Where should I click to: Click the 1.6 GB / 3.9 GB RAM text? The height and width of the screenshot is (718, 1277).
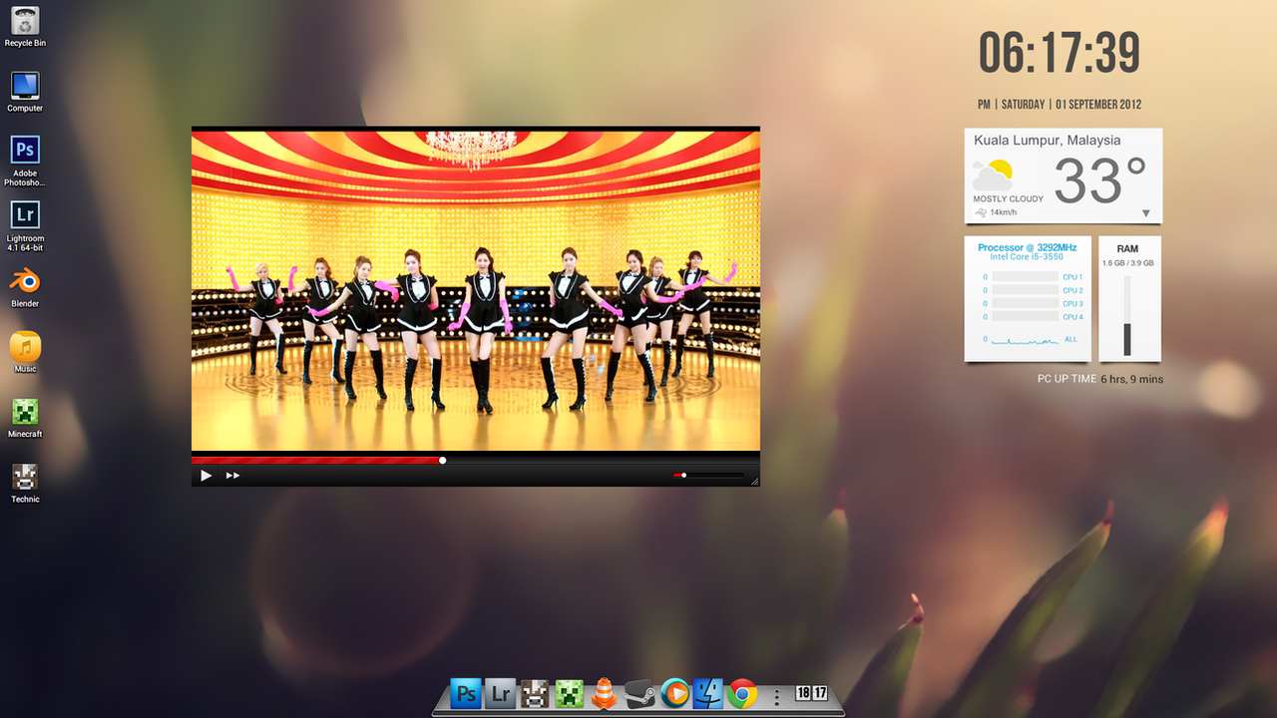pos(1128,263)
